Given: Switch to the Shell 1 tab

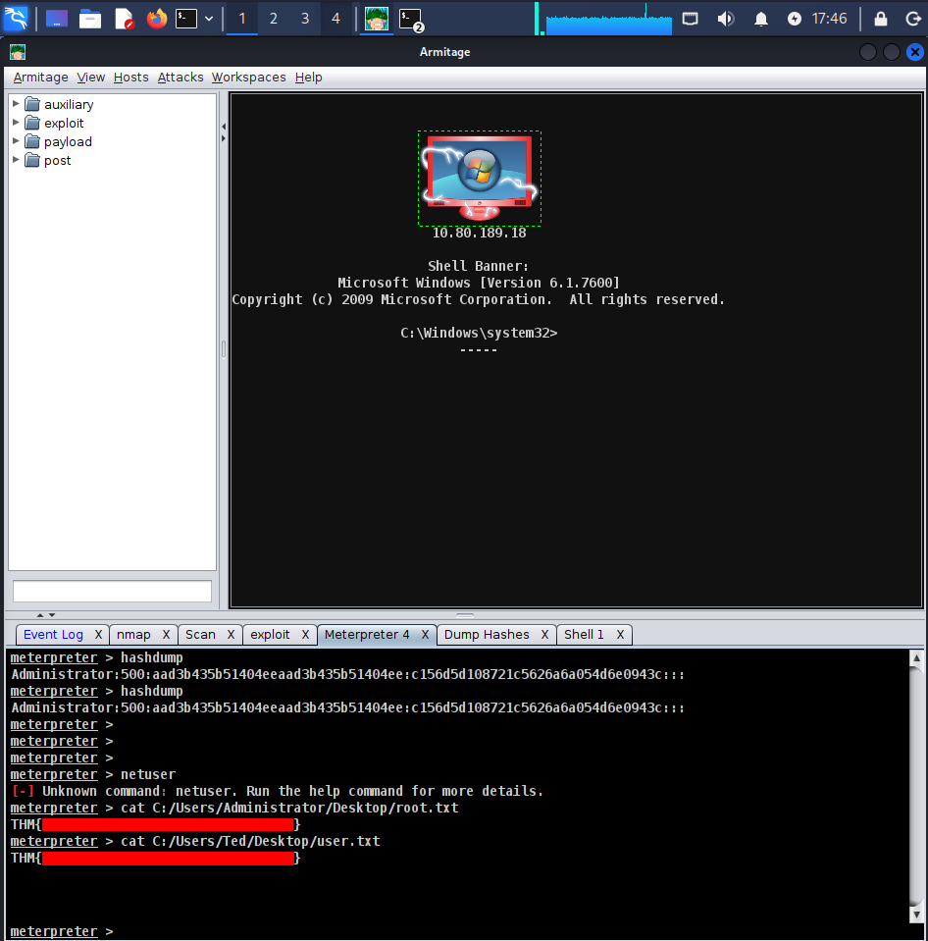Looking at the screenshot, I should point(584,634).
